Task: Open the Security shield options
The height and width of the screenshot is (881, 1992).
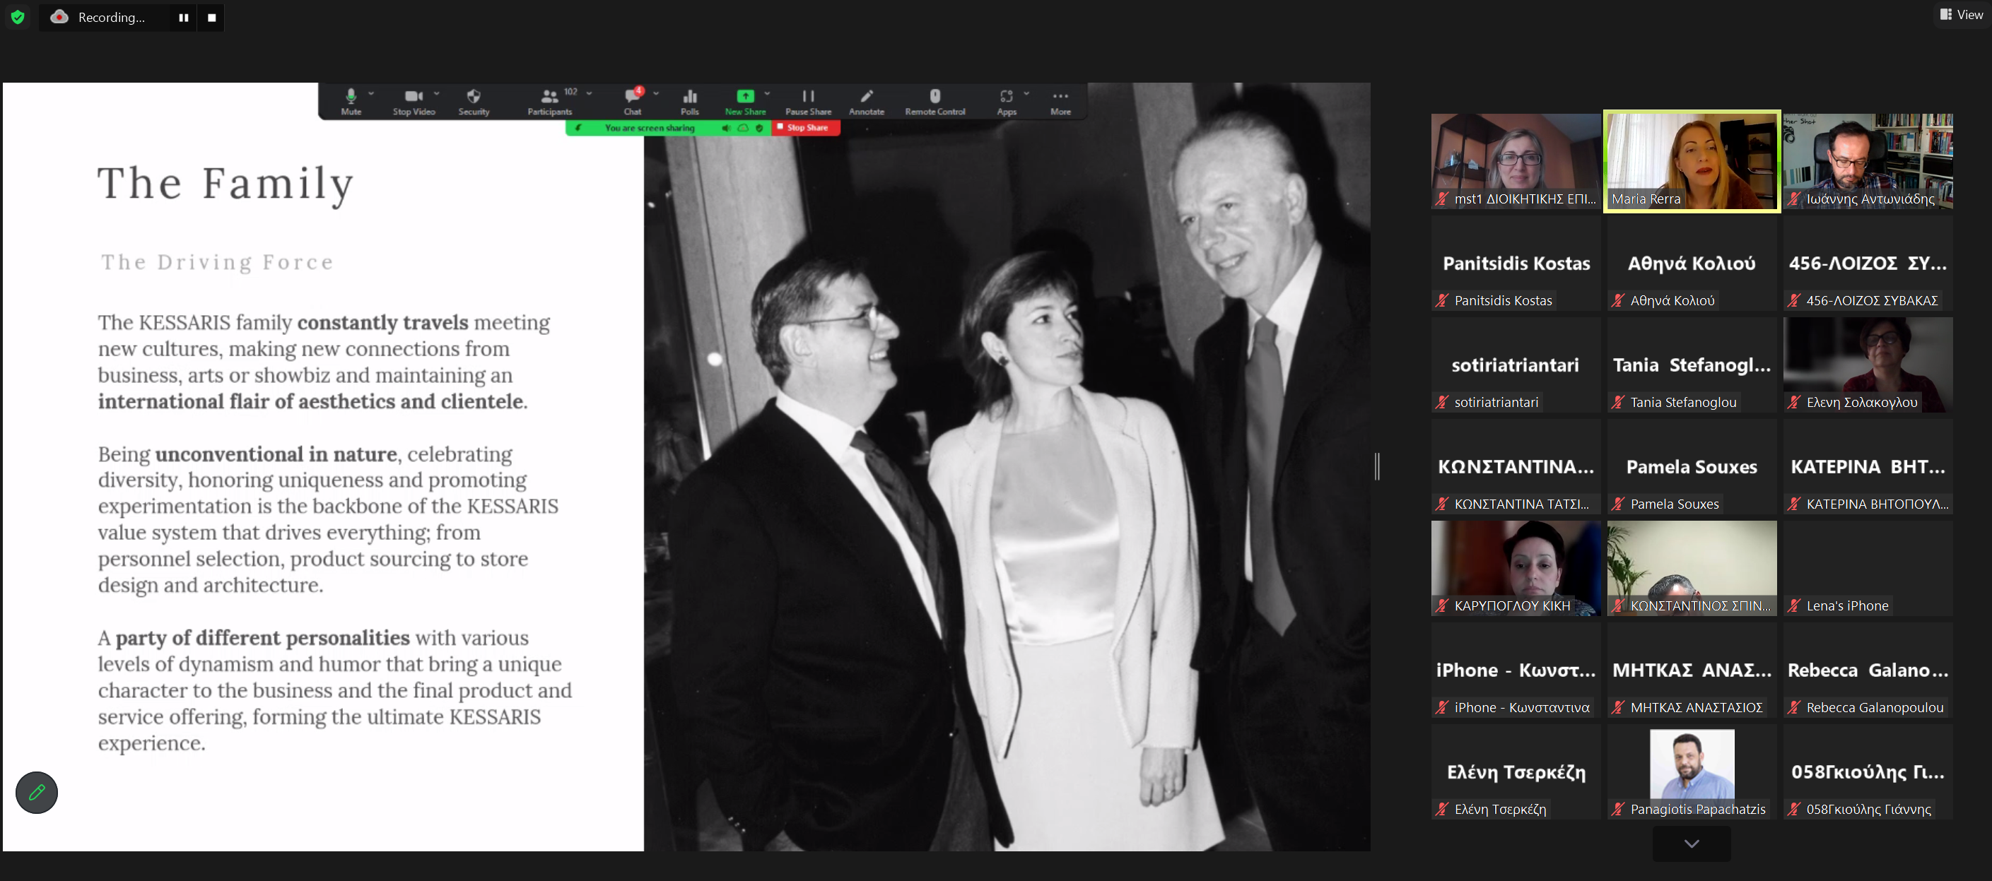Action: tap(473, 101)
